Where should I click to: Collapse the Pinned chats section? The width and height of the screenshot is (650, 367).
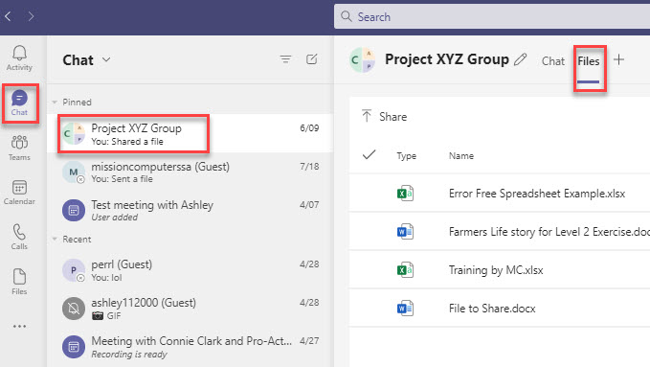point(55,103)
